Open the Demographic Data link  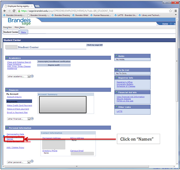pos(15,134)
